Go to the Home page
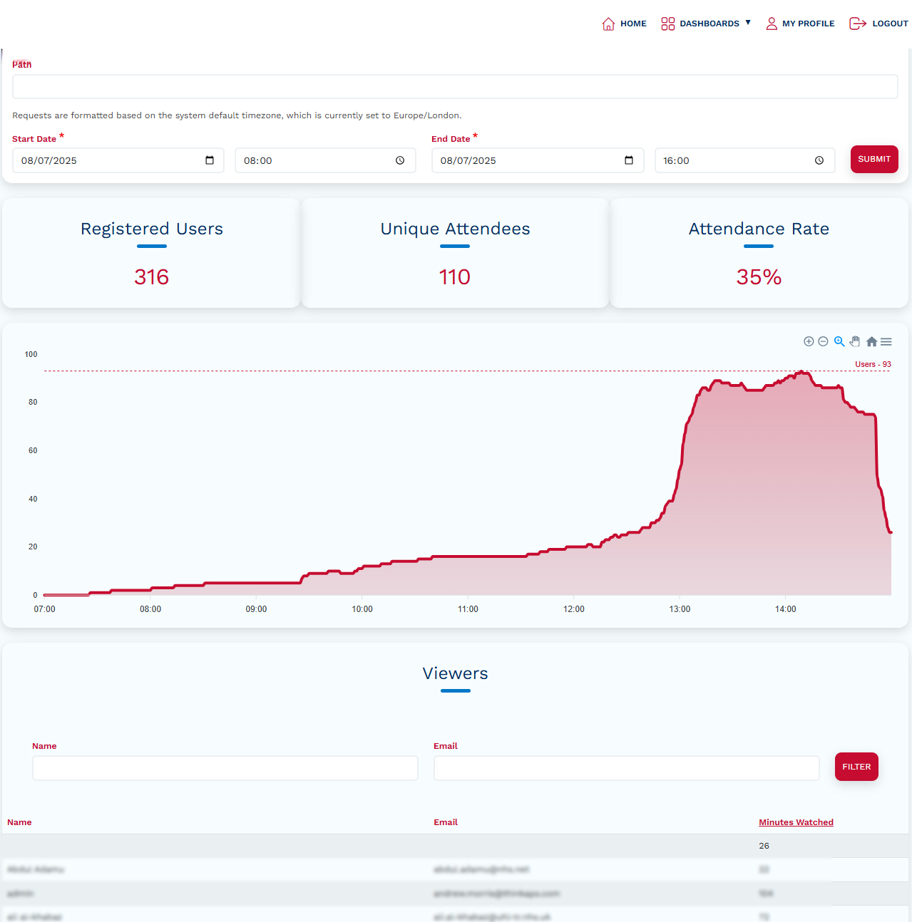 [624, 24]
